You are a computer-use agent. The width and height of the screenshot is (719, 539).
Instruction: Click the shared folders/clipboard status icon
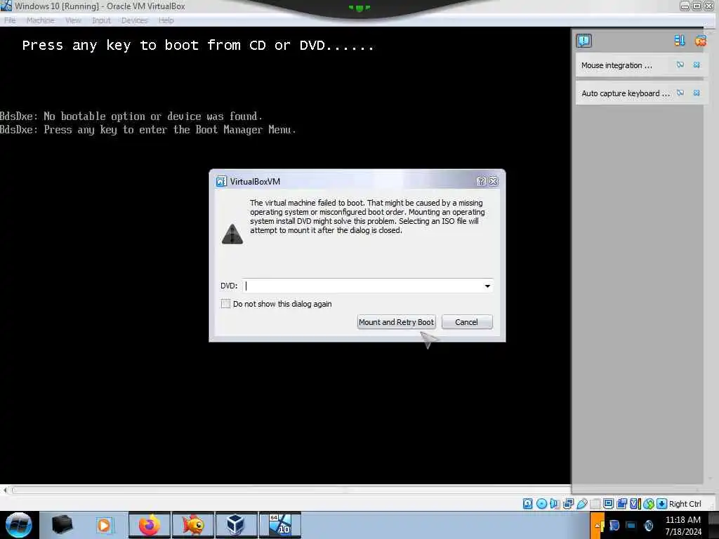[622, 504]
